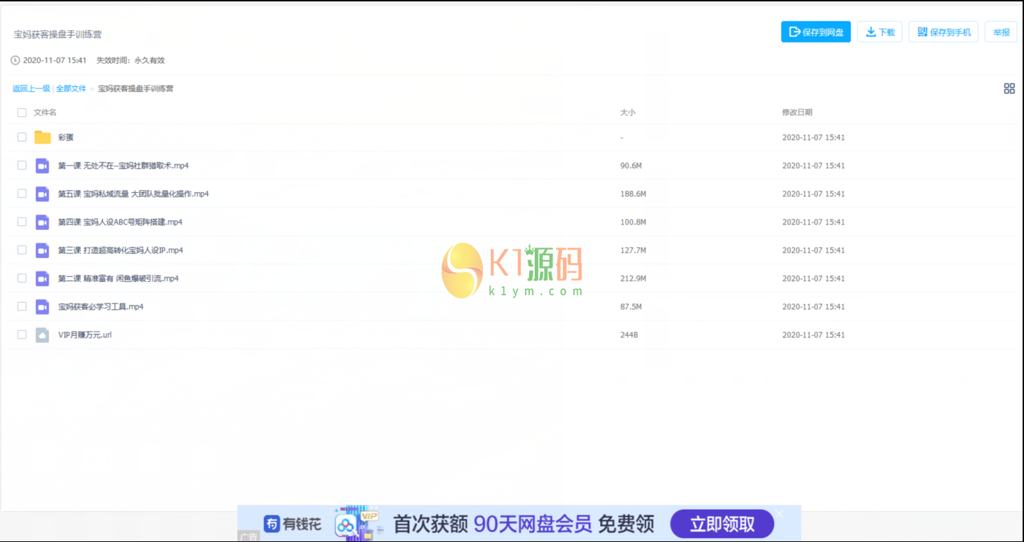Viewport: 1024px width, 542px height.
Task: Check the box for the 彩蛋 folder
Action: click(x=22, y=137)
